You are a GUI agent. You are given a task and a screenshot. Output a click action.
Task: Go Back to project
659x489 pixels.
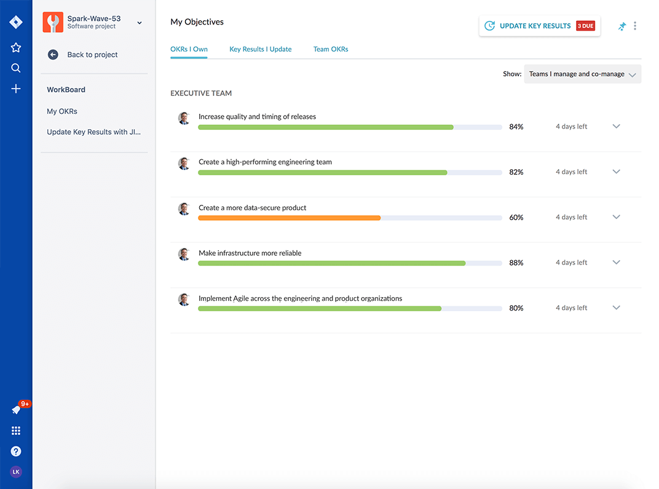pyautogui.click(x=92, y=54)
